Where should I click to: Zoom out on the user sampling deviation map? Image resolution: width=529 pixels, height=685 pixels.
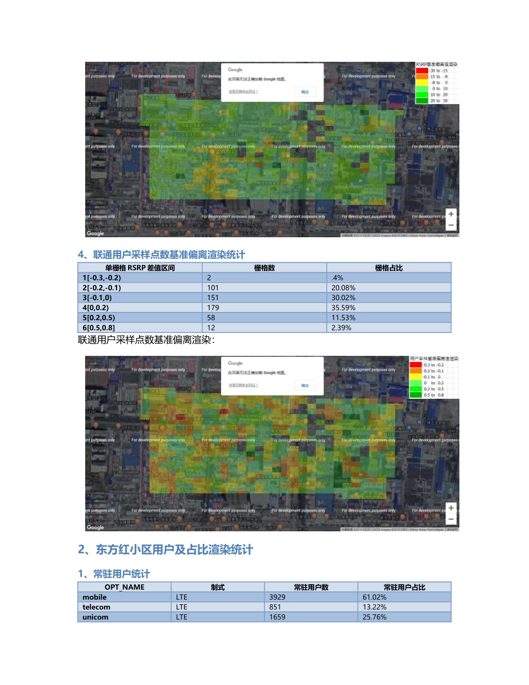click(451, 518)
